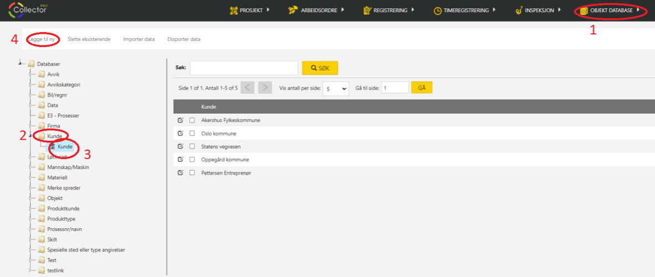Click the yellow SØK button
655x277 pixels.
point(320,68)
